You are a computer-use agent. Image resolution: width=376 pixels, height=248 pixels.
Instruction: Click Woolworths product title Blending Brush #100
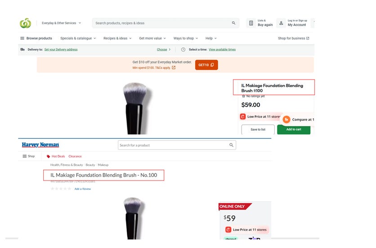tap(272, 88)
